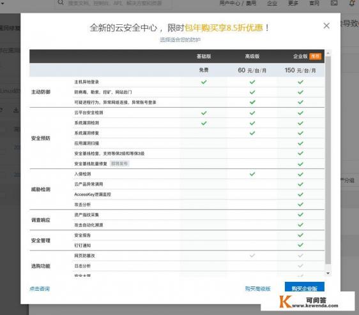
Task: Open 企业 in the top navigation
Action: pyautogui.click(x=272, y=3)
